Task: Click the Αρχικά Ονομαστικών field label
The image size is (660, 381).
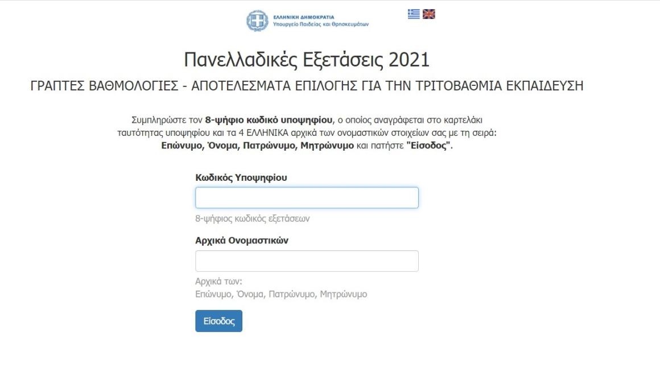Action: click(x=242, y=241)
